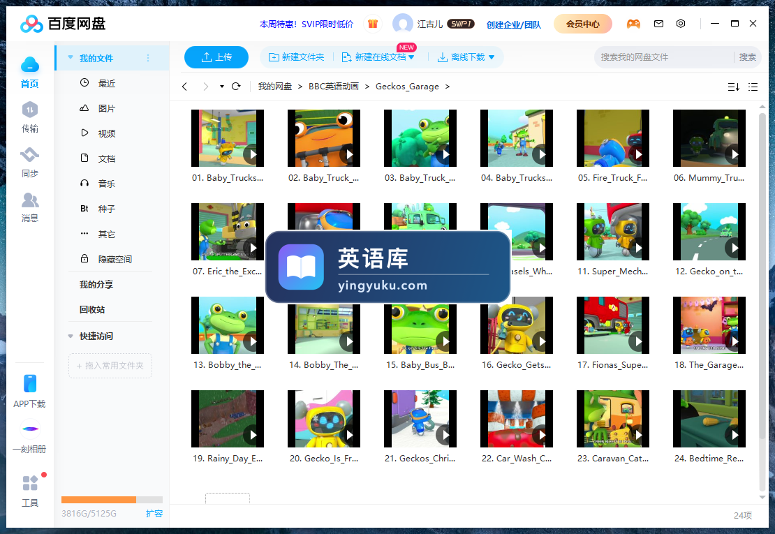Click the 上传 upload button

point(216,57)
